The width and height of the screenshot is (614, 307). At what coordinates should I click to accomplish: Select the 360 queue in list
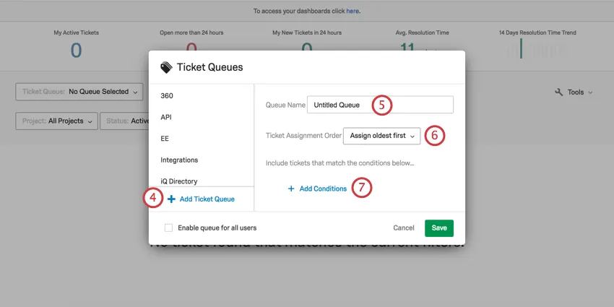click(x=167, y=95)
